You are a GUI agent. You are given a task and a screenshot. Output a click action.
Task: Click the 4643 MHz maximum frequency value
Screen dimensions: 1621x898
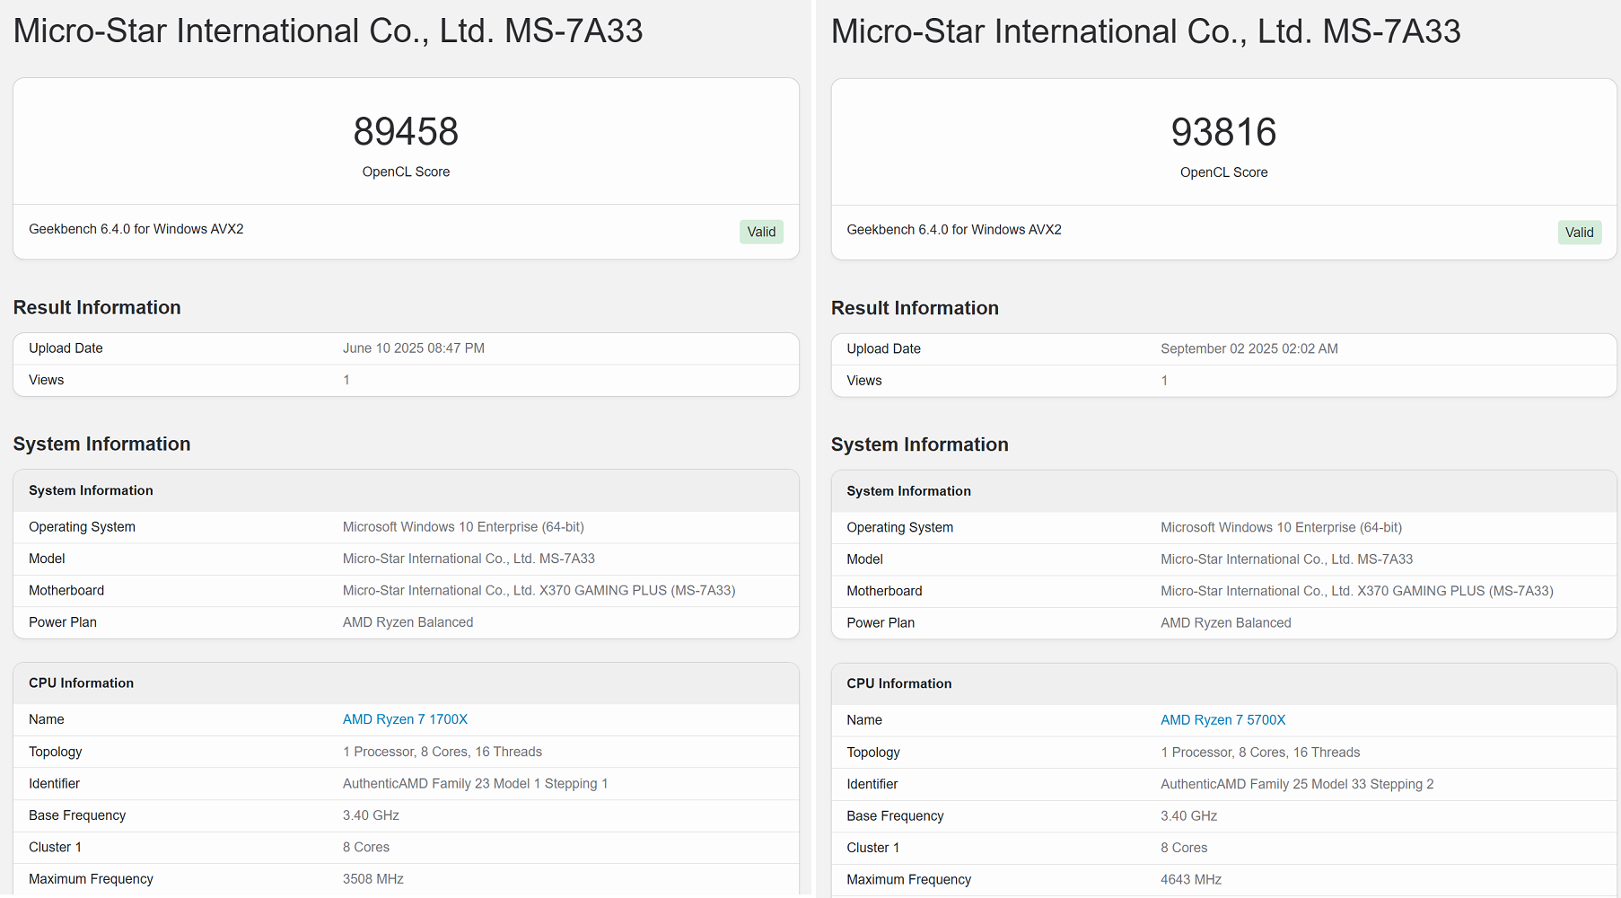coord(1191,880)
